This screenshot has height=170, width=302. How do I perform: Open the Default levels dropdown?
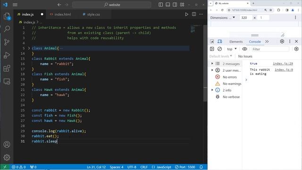[221, 56]
